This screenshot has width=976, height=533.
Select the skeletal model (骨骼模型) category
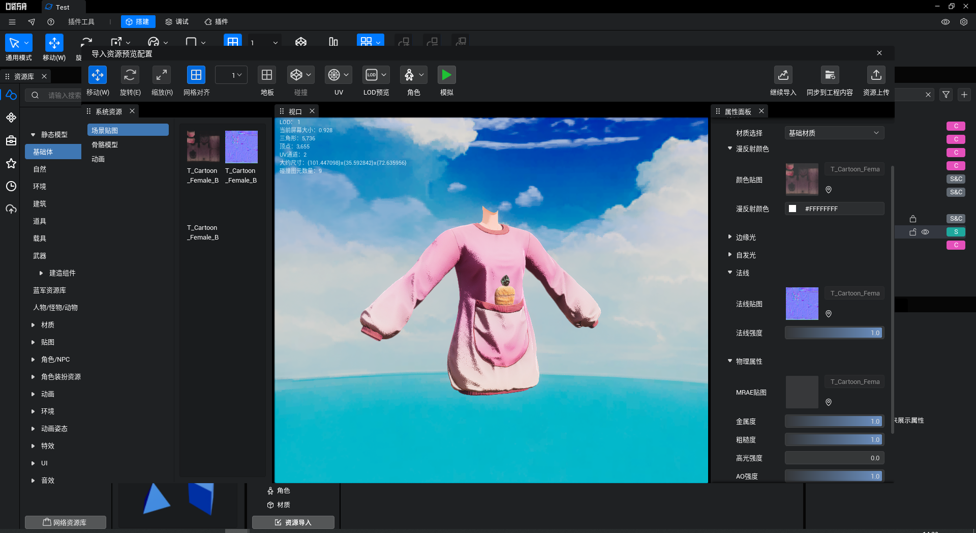click(x=105, y=144)
